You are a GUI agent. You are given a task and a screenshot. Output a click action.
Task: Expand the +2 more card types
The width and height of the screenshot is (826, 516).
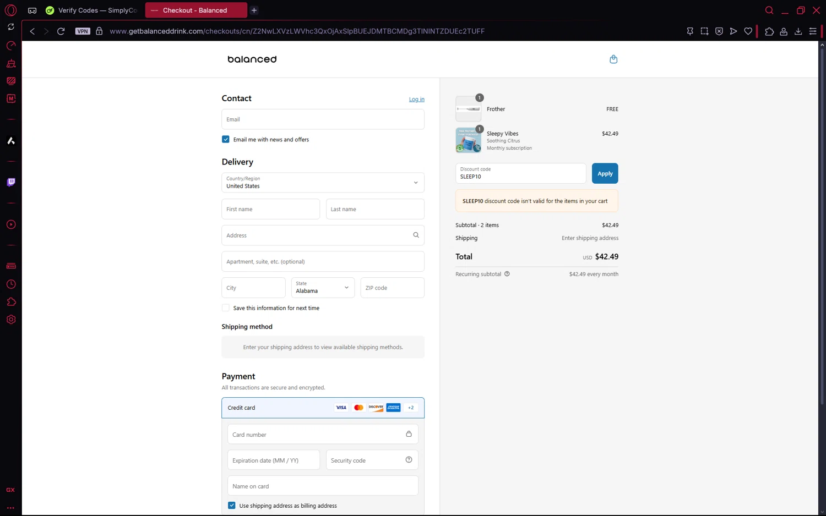[x=411, y=408]
